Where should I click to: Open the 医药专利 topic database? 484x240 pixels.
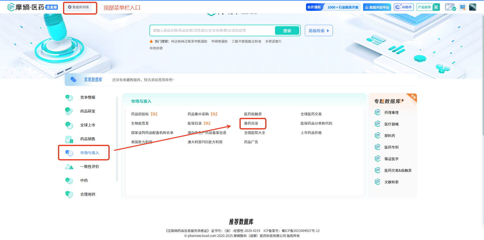(x=391, y=147)
